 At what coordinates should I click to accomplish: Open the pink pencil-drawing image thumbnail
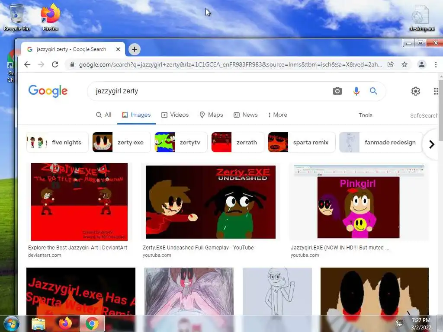[x=189, y=291]
